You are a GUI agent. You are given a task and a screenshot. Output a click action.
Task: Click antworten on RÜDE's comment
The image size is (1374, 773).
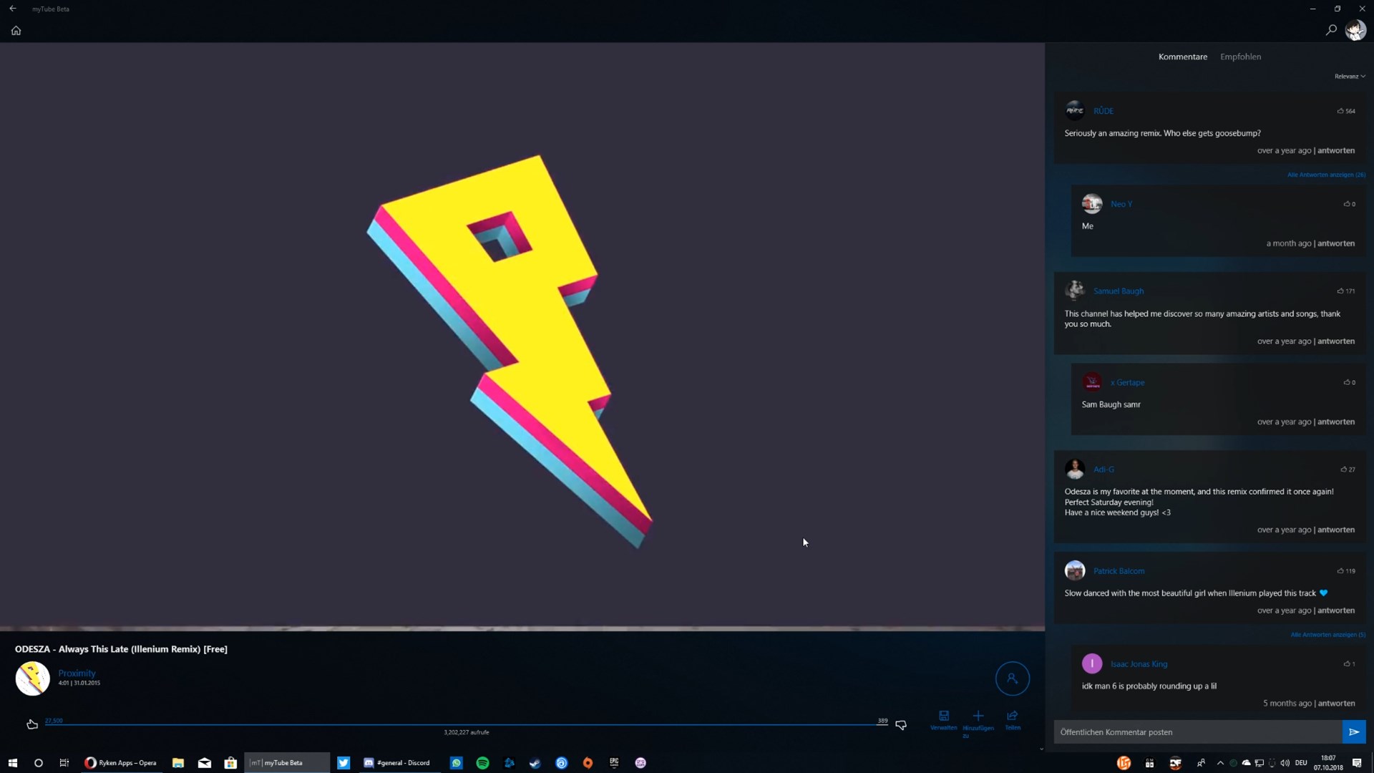tap(1336, 150)
